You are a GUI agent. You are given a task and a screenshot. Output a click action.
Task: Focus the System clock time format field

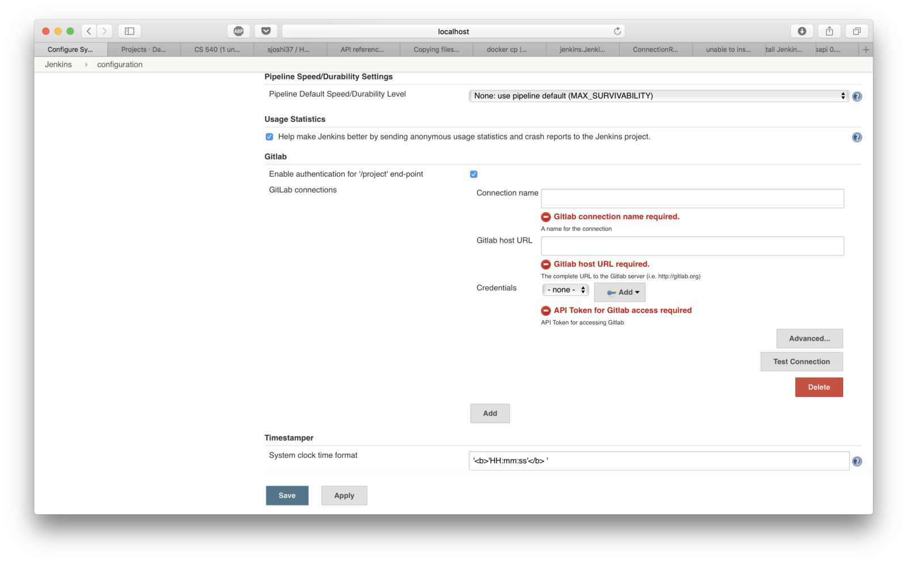coord(659,461)
